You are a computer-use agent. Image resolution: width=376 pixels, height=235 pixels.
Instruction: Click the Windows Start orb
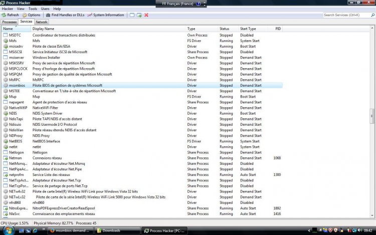[8, 230]
